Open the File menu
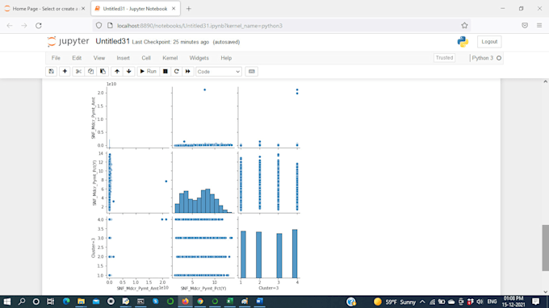Screen dimensions: 549x308 pyautogui.click(x=56, y=58)
